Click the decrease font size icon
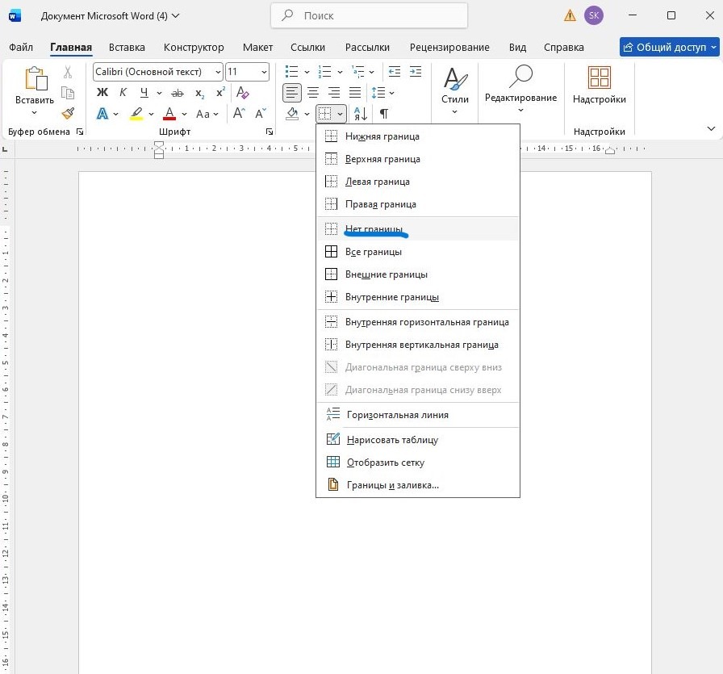The image size is (723, 674). click(x=261, y=114)
